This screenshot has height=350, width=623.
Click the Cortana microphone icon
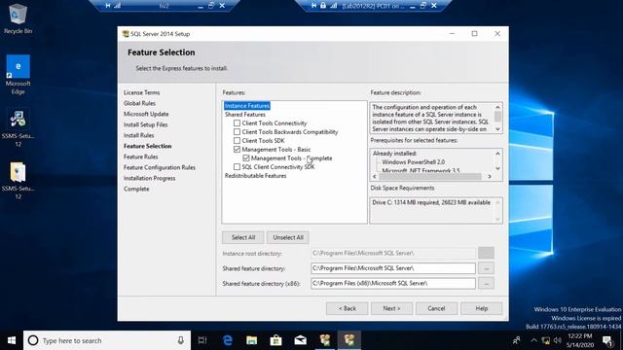pyautogui.click(x=180, y=340)
